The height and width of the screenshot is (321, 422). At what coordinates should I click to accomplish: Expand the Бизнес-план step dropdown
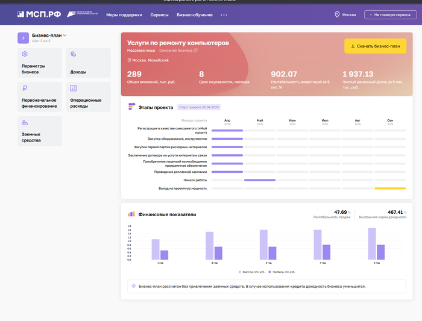click(x=65, y=36)
